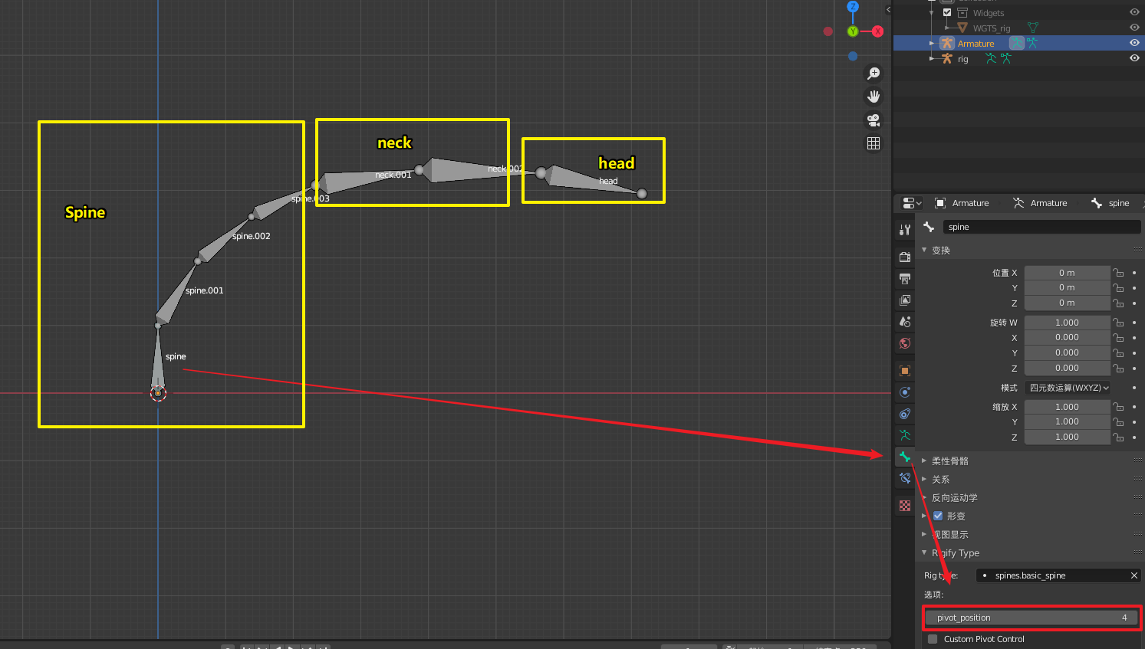Collapse the Rigify Type panel
The image size is (1145, 649).
pyautogui.click(x=924, y=552)
